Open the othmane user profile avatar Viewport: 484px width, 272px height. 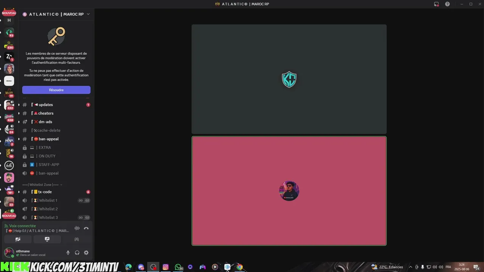coord(9,253)
